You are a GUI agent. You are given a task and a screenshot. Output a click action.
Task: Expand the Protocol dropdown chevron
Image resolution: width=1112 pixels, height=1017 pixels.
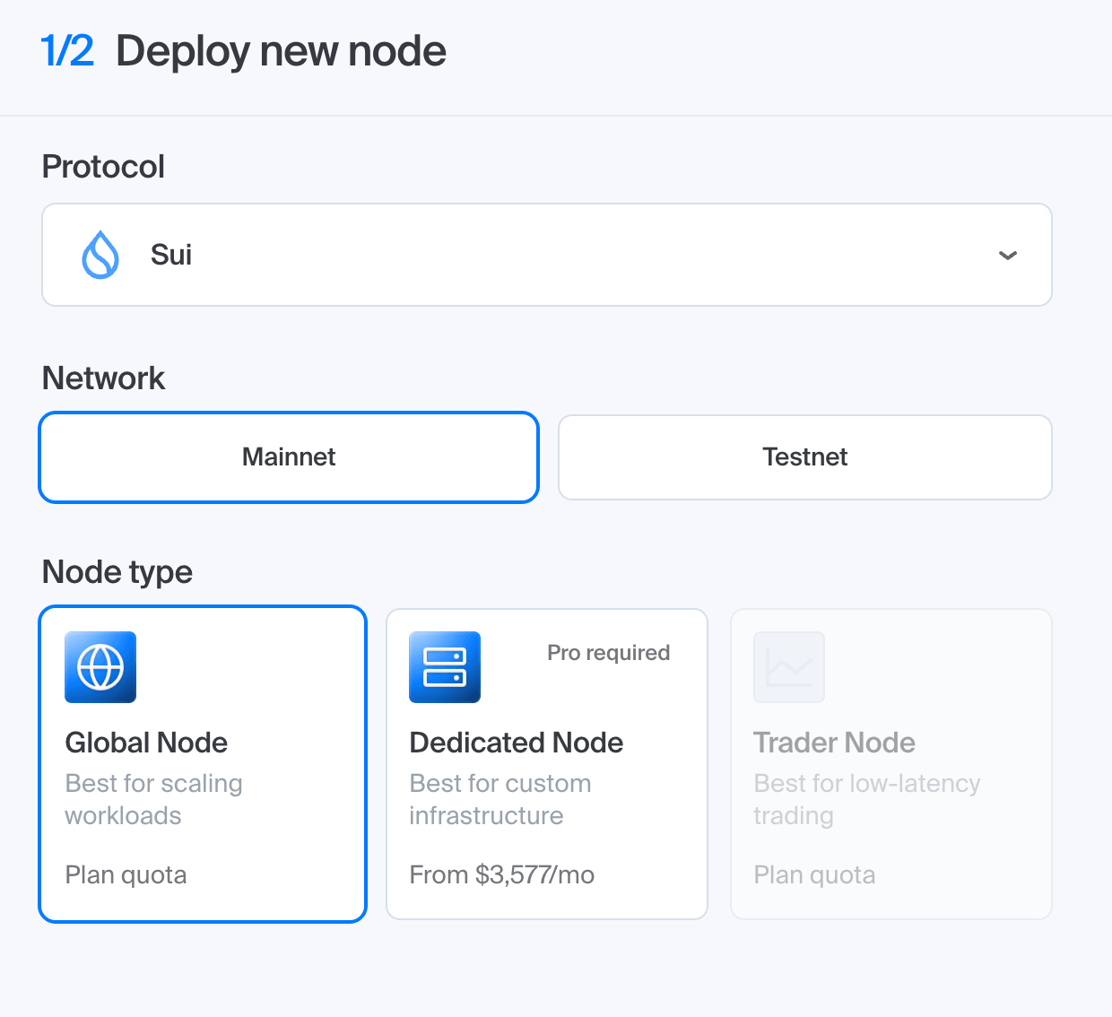pos(1008,256)
